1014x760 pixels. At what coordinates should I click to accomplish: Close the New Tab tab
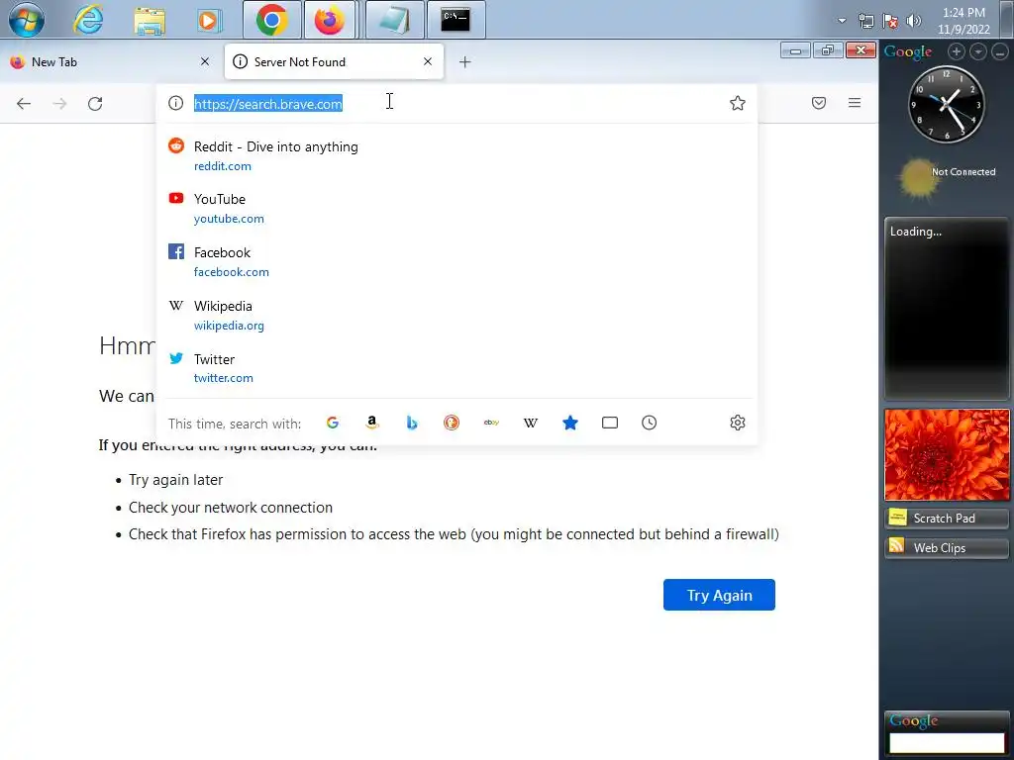205,61
